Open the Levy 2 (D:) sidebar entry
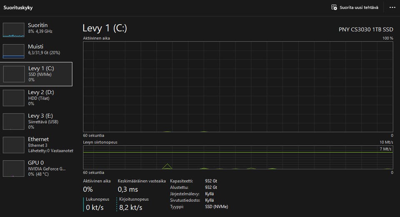Viewport: 400px width, 217px height. [36, 98]
